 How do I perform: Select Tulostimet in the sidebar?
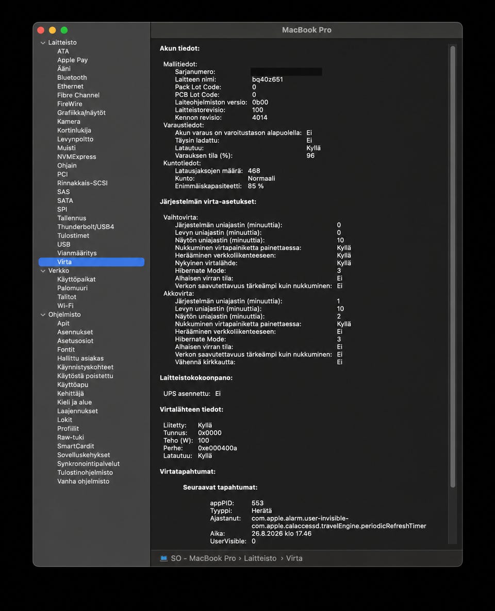point(73,236)
